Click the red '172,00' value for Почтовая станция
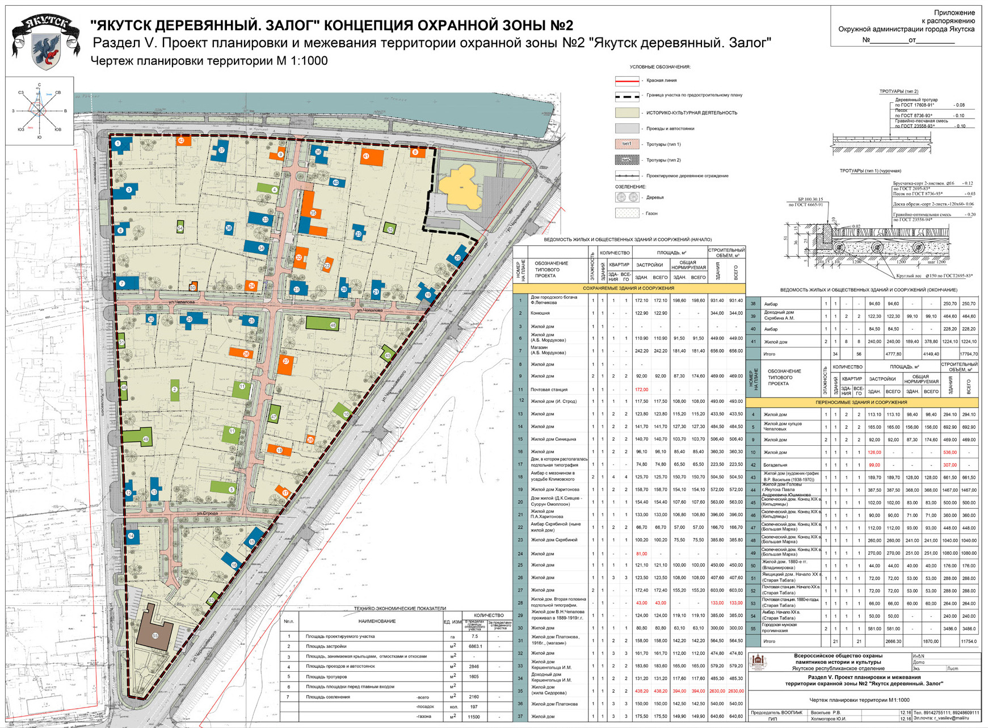The height and width of the screenshot is (728, 988). click(x=641, y=390)
